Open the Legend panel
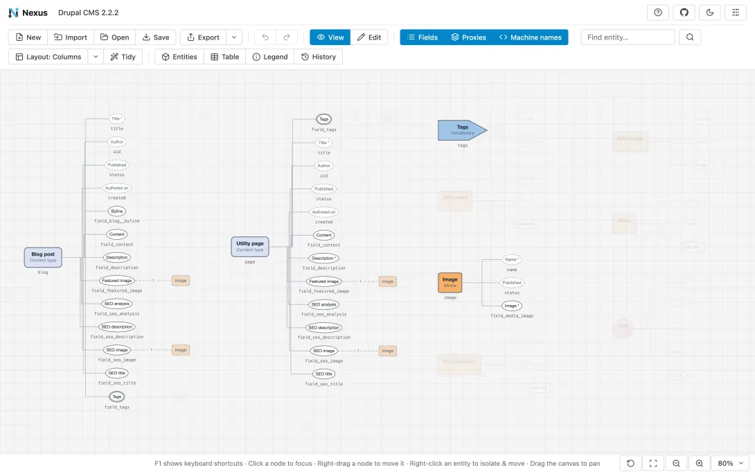Image resolution: width=755 pixels, height=472 pixels. point(269,57)
